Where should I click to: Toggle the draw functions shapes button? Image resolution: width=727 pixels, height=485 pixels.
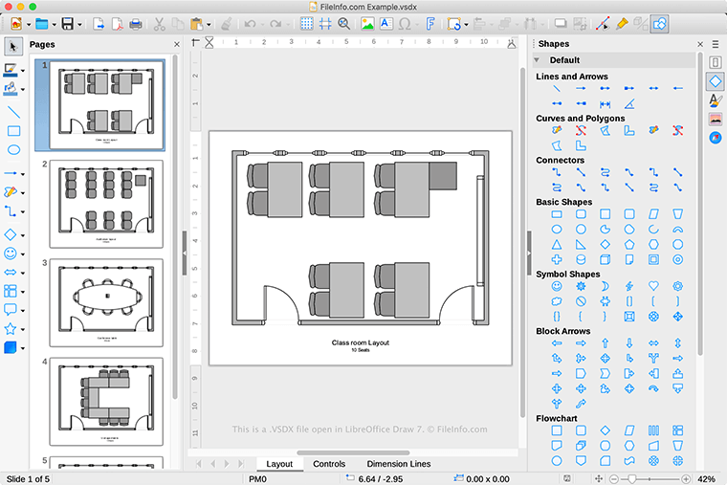coord(659,24)
